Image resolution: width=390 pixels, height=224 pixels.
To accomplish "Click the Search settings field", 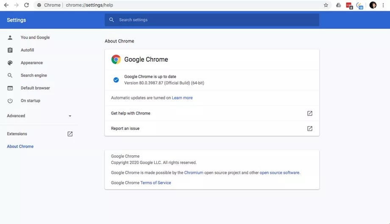I will pyautogui.click(x=212, y=20).
